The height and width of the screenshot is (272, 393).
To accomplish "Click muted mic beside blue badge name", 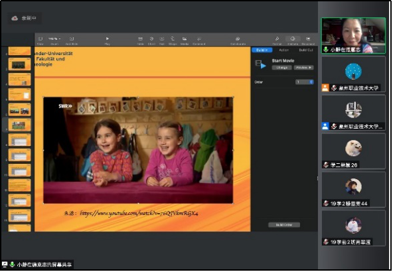I will (334, 126).
